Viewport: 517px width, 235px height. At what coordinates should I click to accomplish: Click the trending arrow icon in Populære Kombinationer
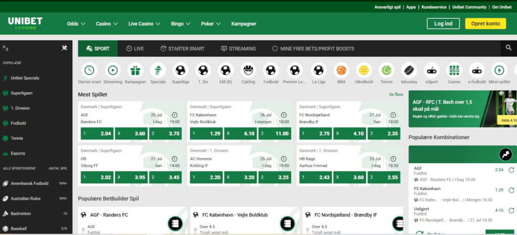[x=505, y=154]
